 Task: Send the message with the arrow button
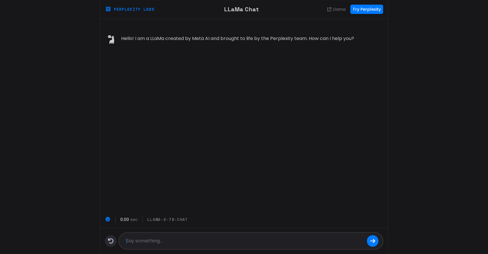(x=373, y=241)
